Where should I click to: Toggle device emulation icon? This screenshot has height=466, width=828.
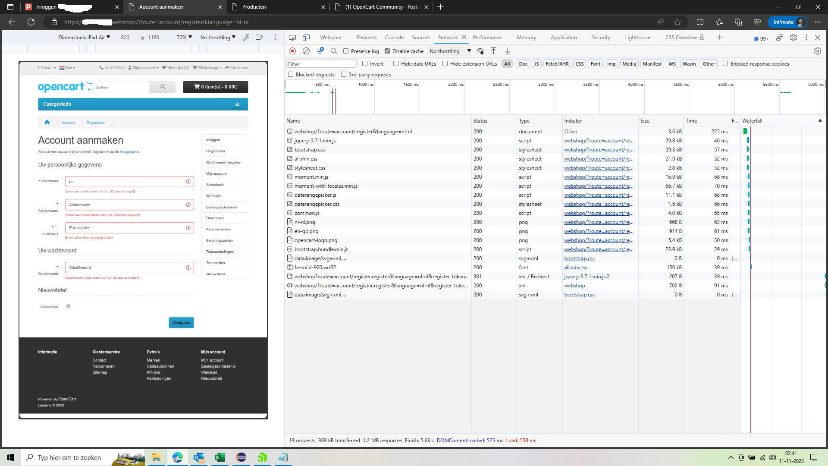306,38
